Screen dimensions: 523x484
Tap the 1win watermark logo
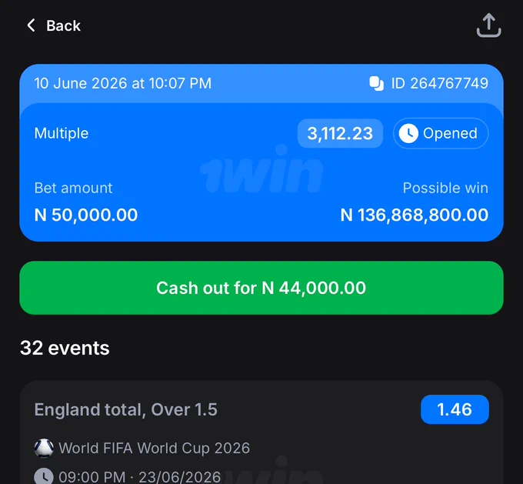pos(261,169)
